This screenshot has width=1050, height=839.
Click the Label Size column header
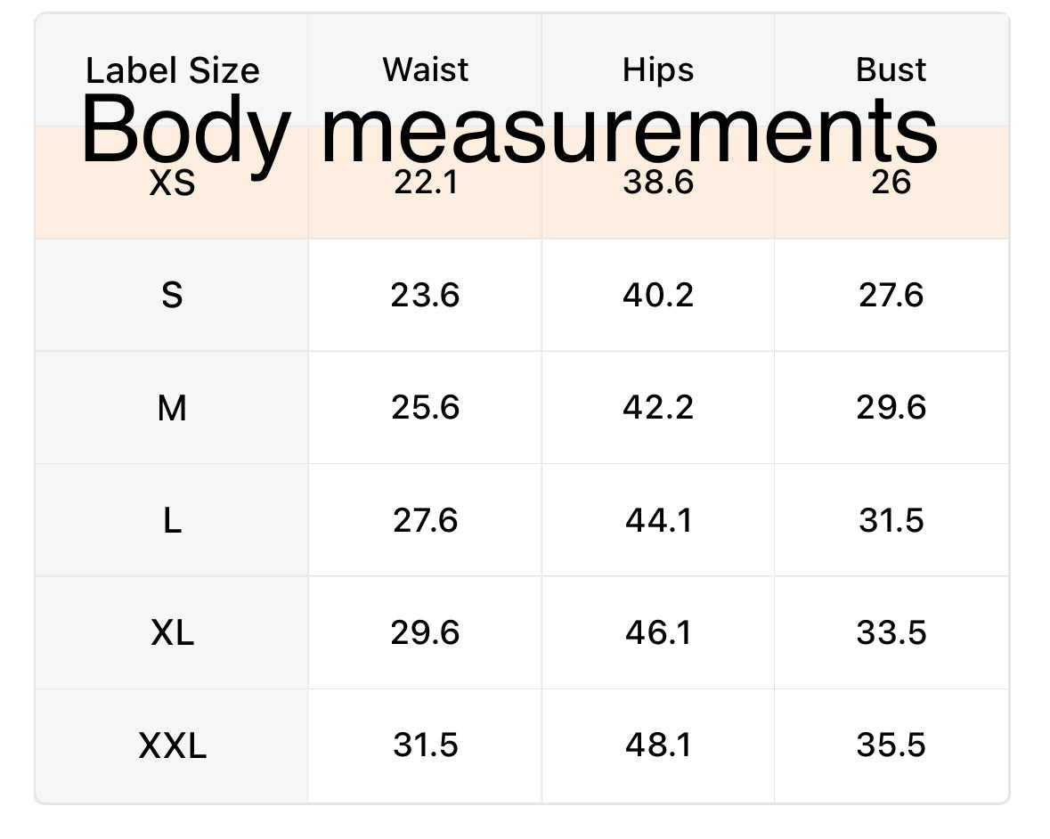[x=172, y=70]
